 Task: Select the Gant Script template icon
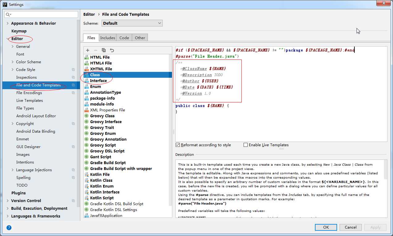[x=87, y=157]
